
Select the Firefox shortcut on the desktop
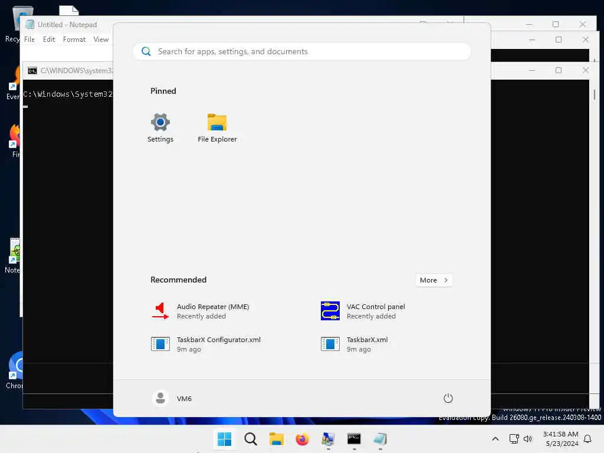click(x=15, y=140)
